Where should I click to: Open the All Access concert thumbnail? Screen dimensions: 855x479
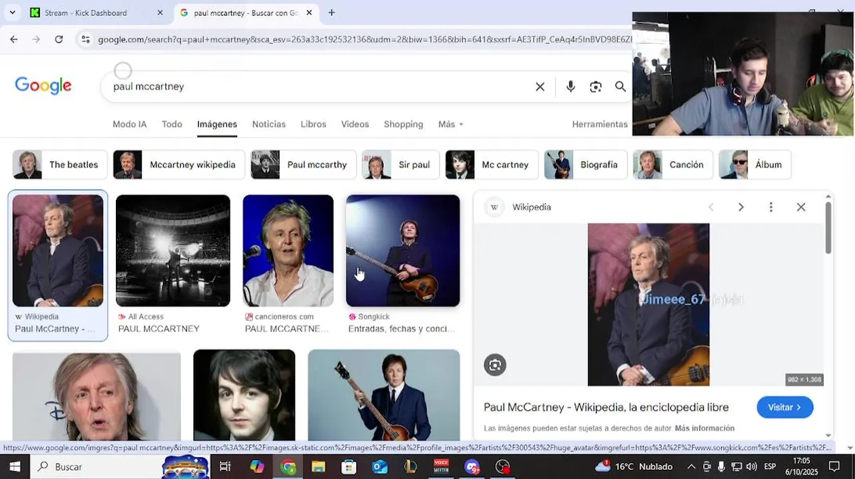(x=172, y=250)
